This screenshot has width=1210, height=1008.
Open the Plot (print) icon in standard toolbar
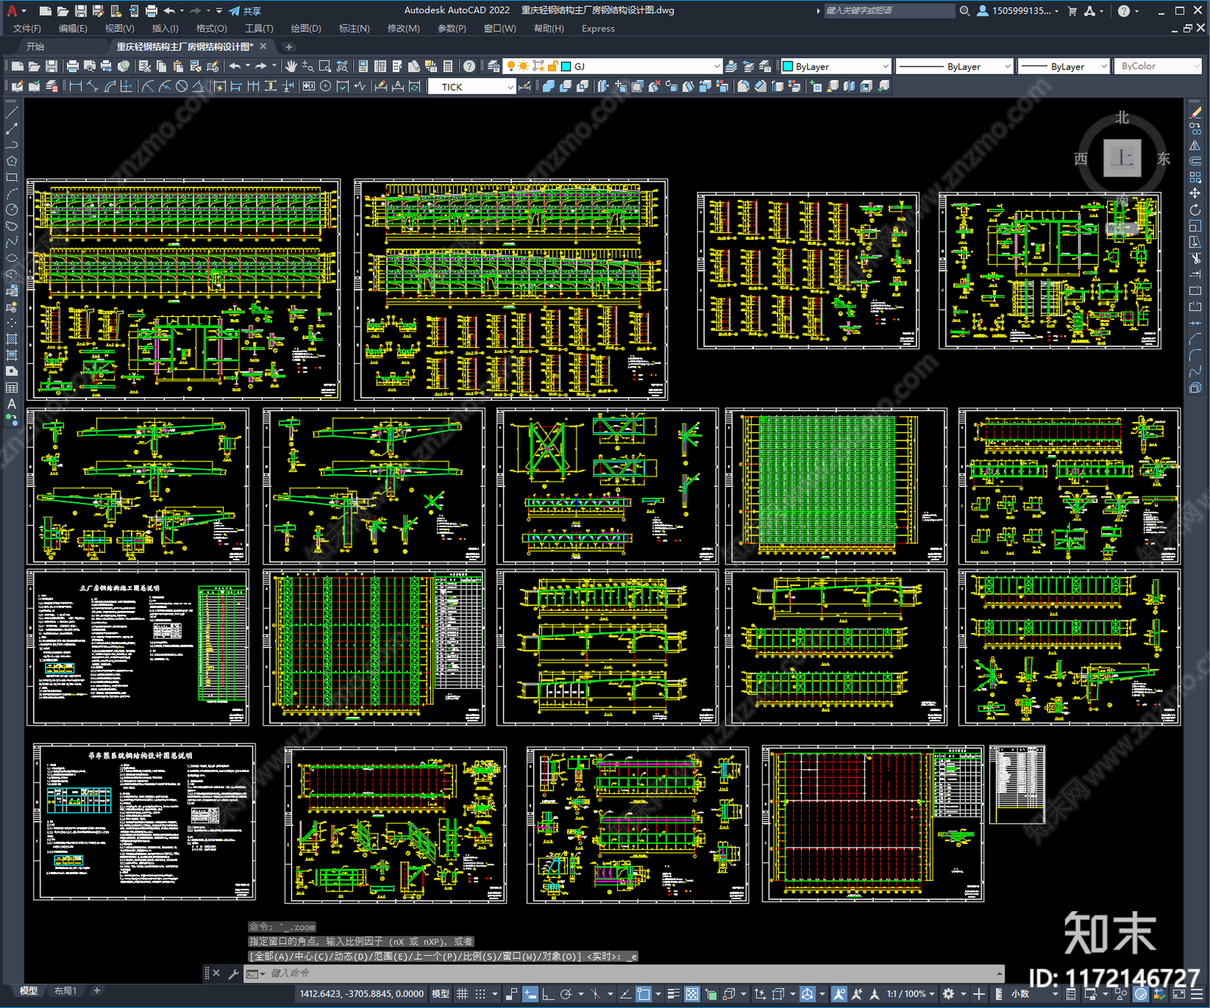(73, 67)
